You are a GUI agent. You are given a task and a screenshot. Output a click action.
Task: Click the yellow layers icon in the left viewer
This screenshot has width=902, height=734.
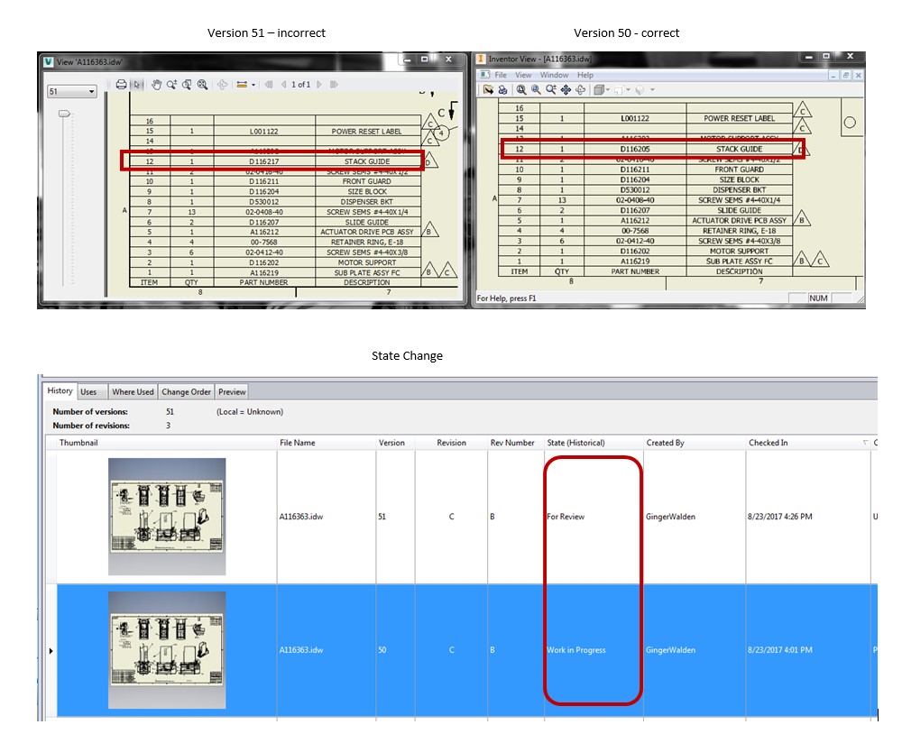pos(242,85)
